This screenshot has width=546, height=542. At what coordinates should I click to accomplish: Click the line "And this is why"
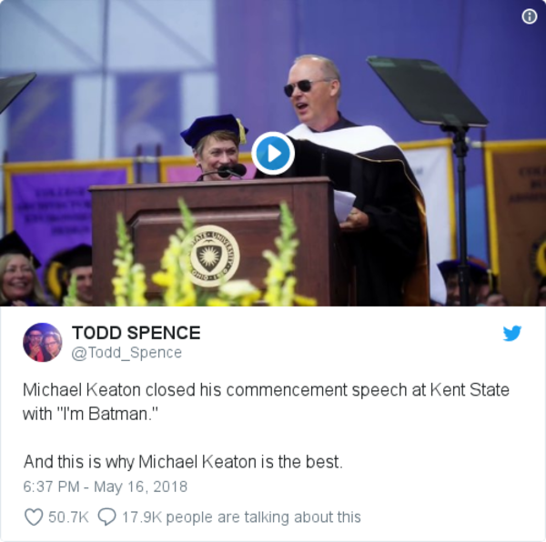click(182, 461)
